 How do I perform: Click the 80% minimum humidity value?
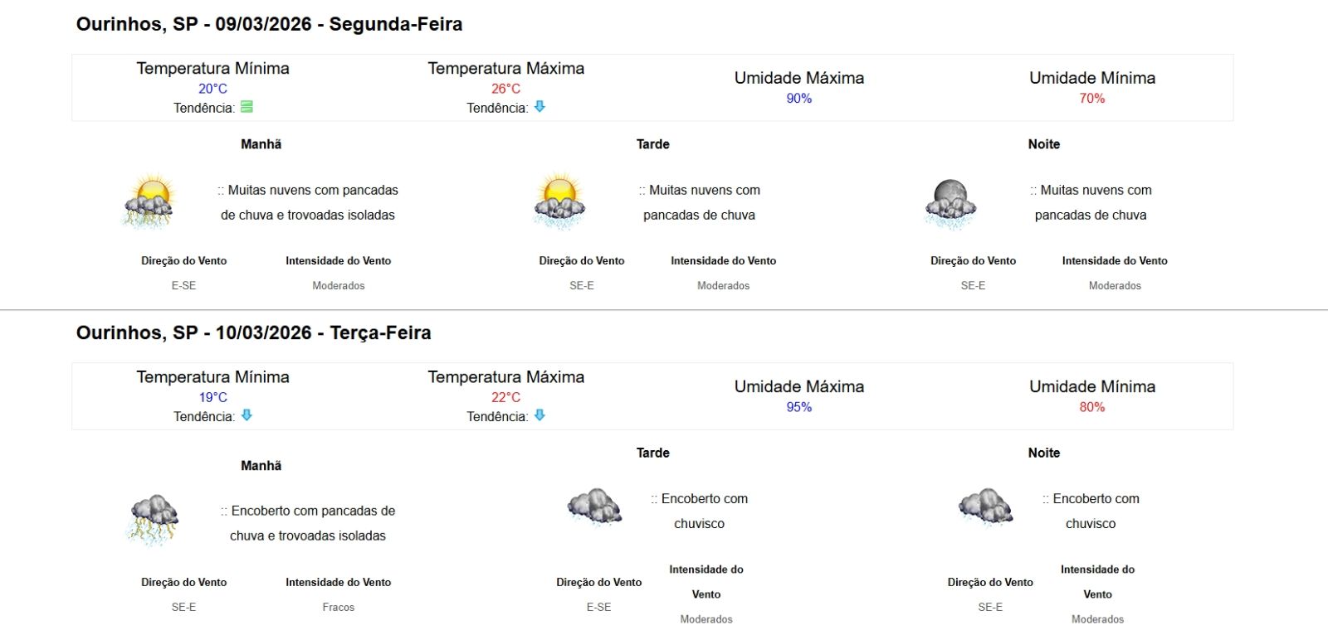(1091, 407)
